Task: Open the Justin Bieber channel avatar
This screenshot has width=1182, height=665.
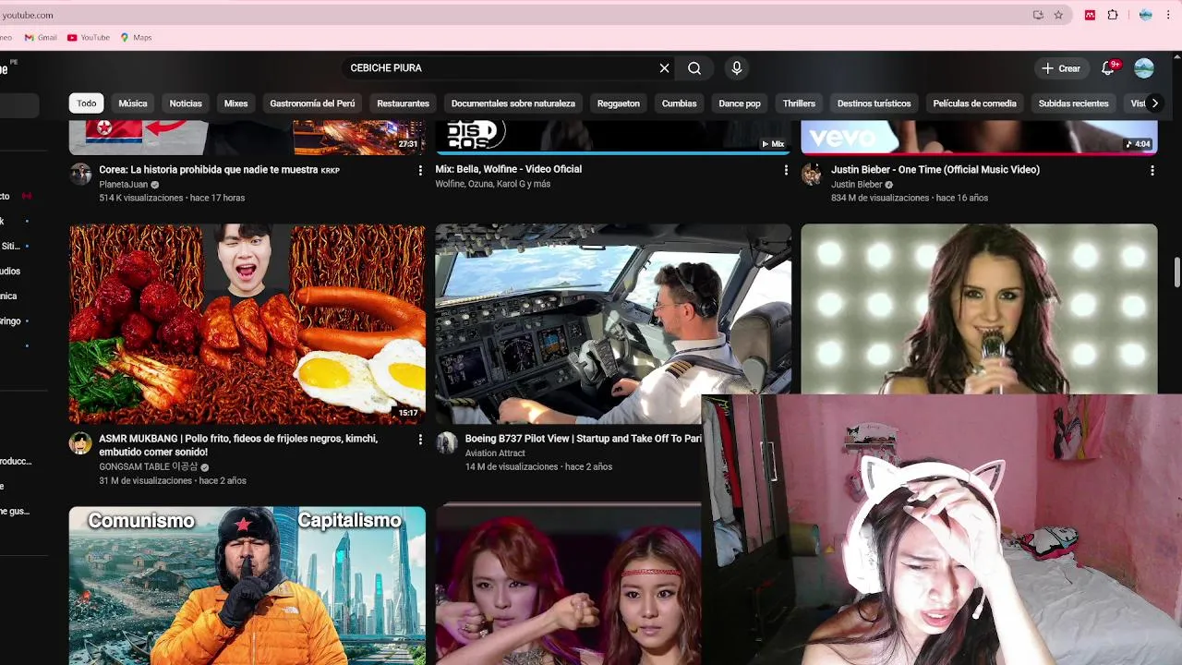Action: (x=812, y=174)
